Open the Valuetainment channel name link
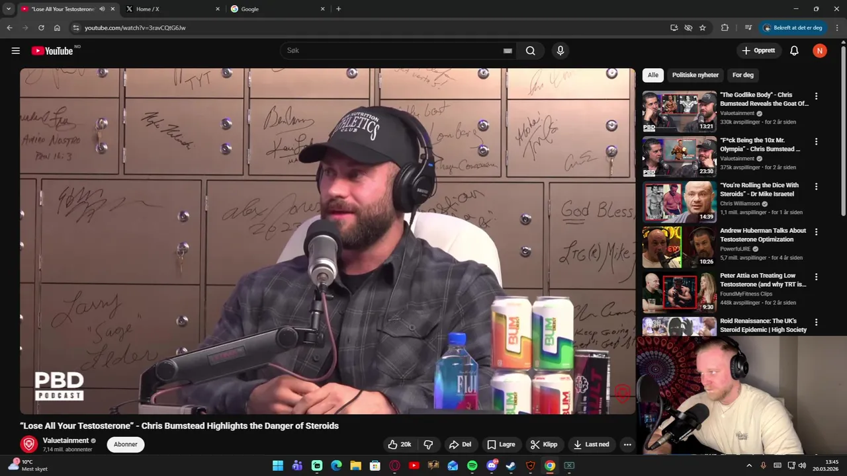 click(x=66, y=440)
